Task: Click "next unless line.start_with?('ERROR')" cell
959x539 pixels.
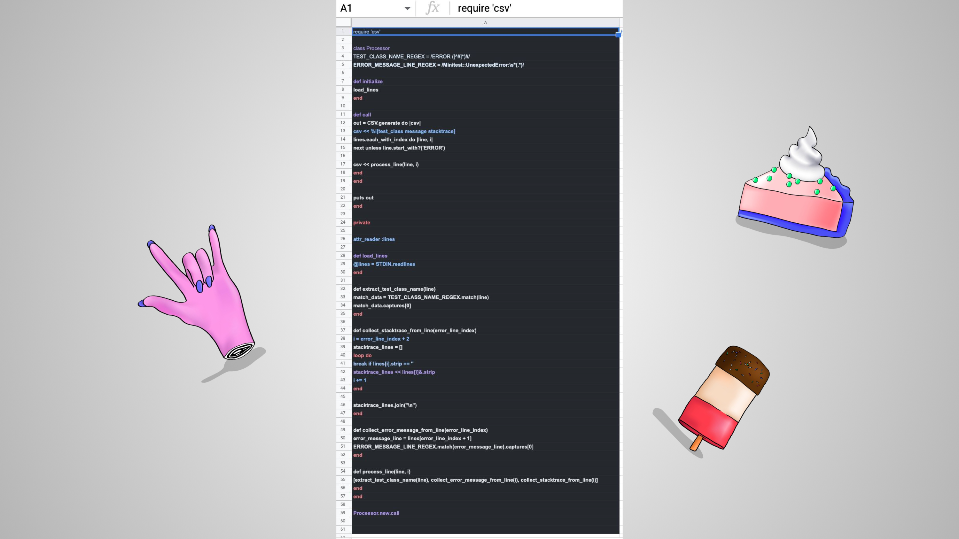Action: [x=486, y=148]
